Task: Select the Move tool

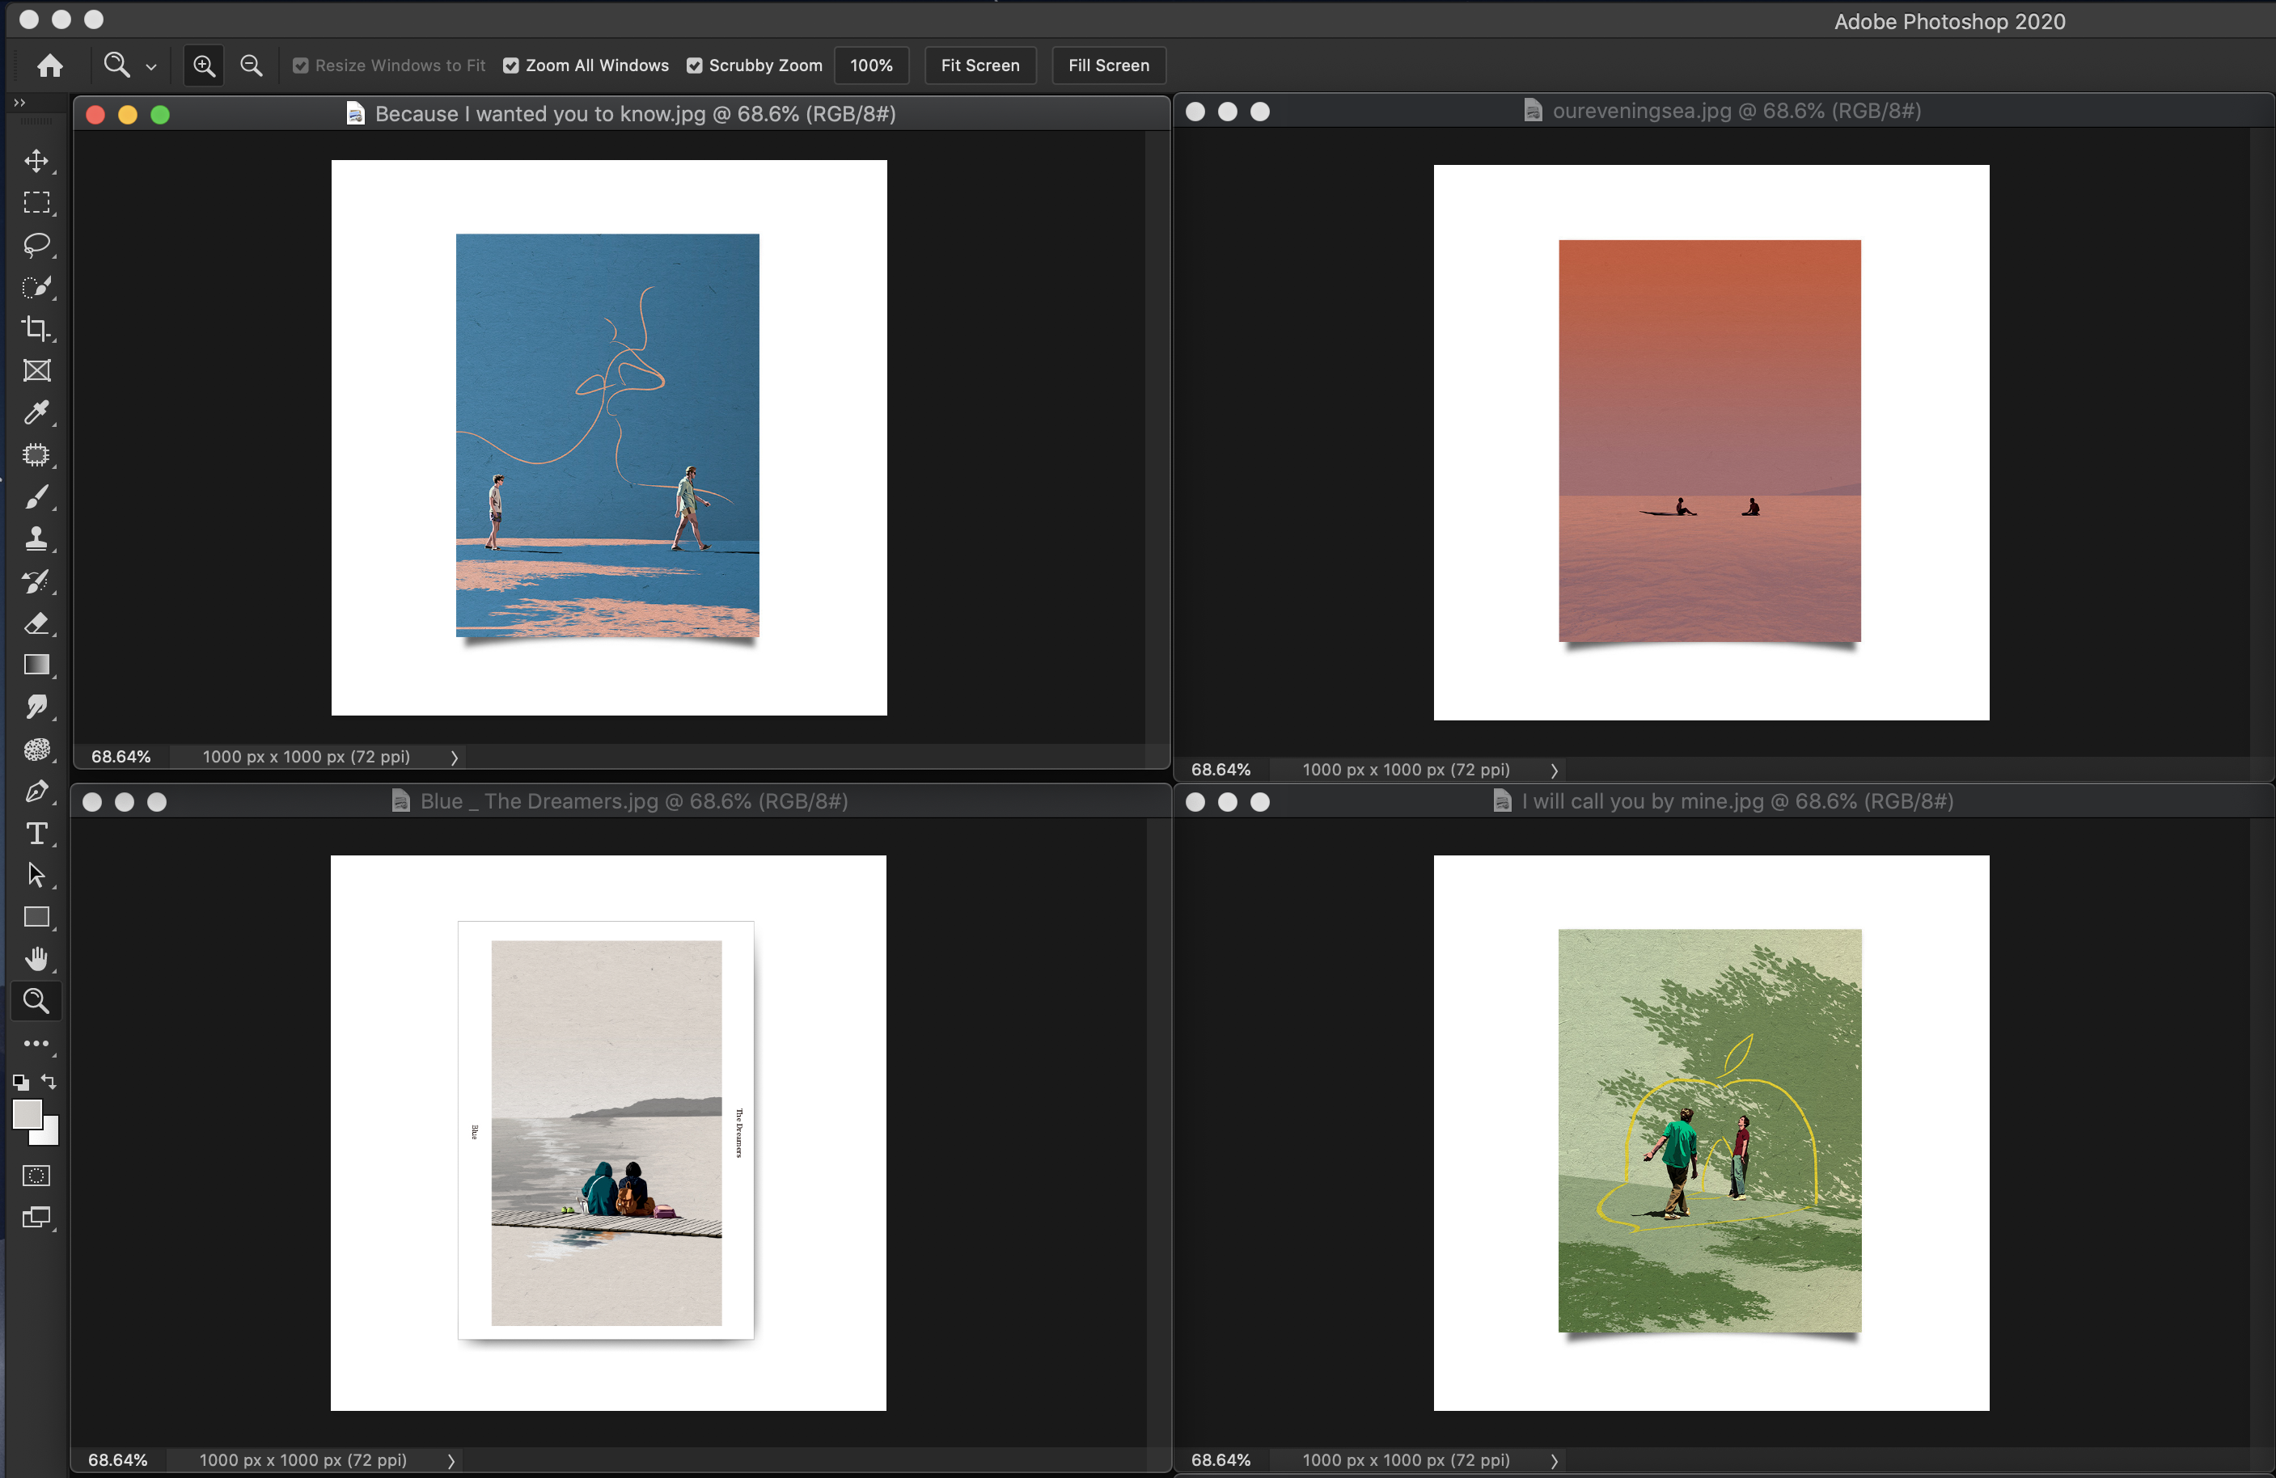Action: pos(36,161)
